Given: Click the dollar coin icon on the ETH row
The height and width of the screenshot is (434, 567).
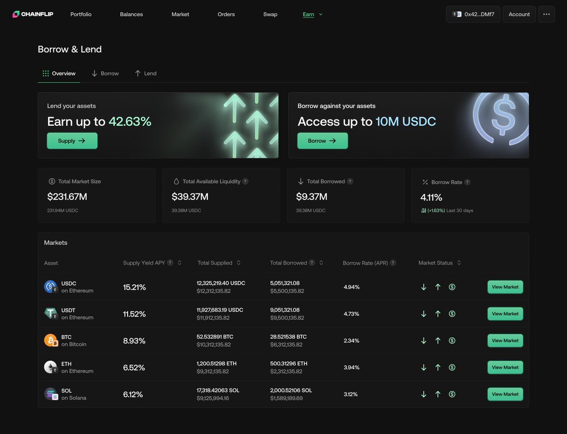Looking at the screenshot, I should 452,367.
